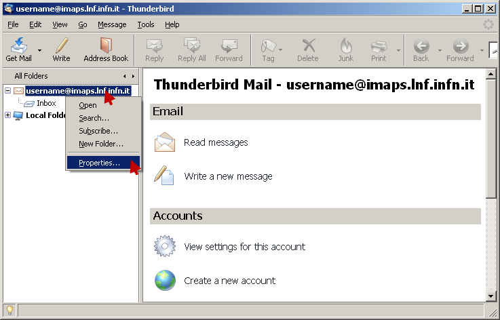
Task: Open the Forward history dropdown arrow
Action: tap(482, 50)
